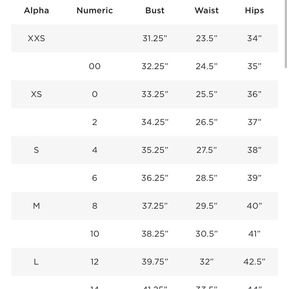Click the 39” hips value

pyautogui.click(x=254, y=178)
